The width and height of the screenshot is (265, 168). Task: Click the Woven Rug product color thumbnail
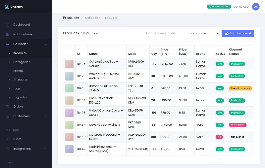click(69, 76)
